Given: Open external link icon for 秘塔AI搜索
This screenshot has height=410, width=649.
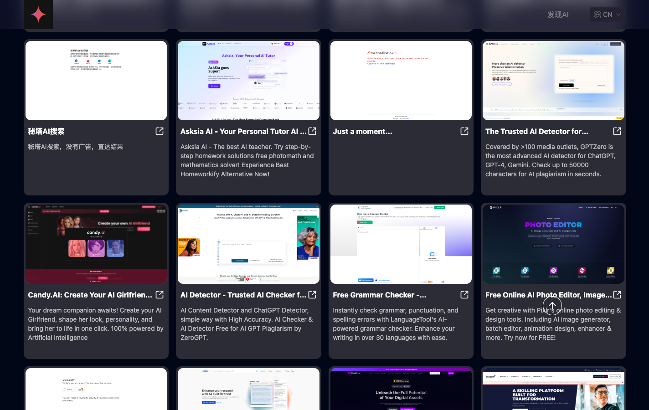Looking at the screenshot, I should (x=160, y=131).
